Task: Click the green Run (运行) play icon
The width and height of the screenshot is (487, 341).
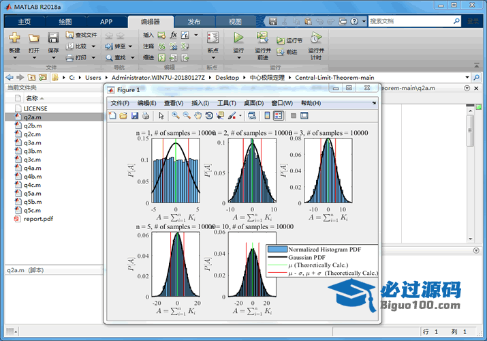Action: (x=238, y=38)
